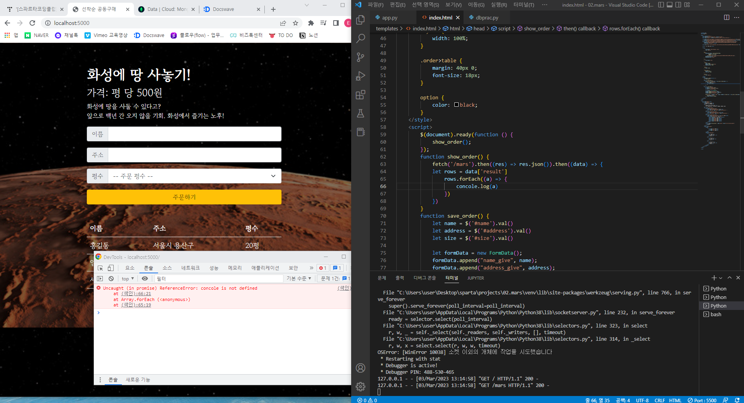Open the (색인):65:19 stack trace link
Screen dimensions: 744x403
pos(136,305)
